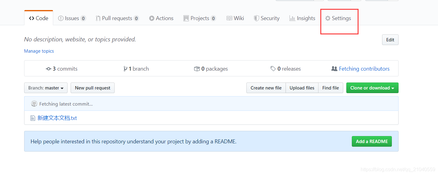This screenshot has width=438, height=175.
Task: Go to the Actions tab
Action: (161, 18)
